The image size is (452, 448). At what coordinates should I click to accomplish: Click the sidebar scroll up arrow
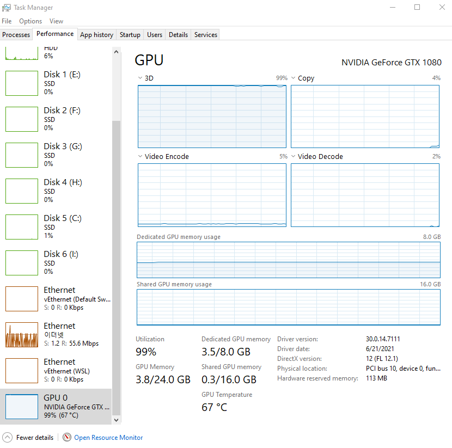[x=116, y=52]
